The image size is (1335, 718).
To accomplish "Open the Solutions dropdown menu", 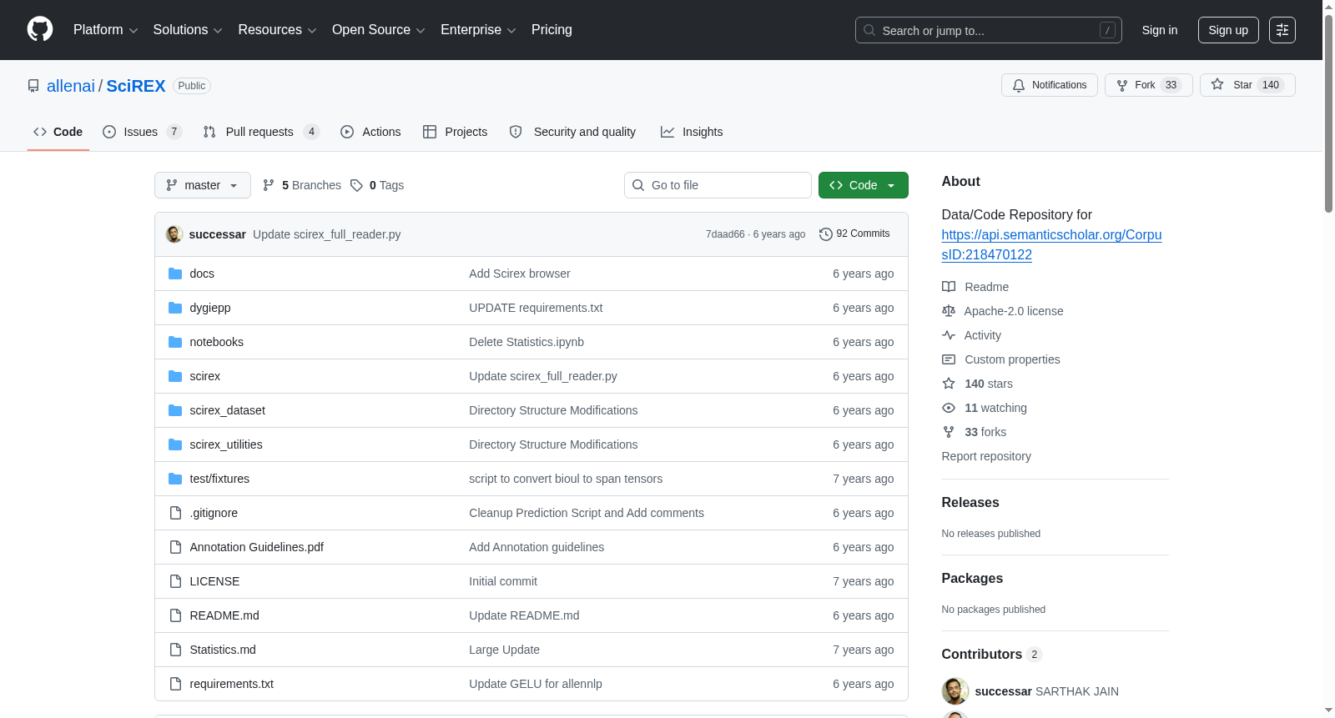I will coord(188,30).
